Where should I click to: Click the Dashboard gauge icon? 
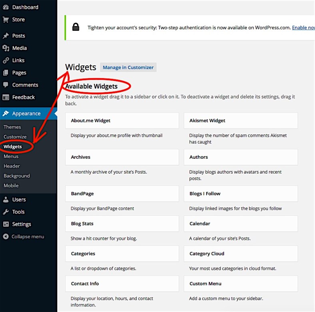pyautogui.click(x=6, y=7)
